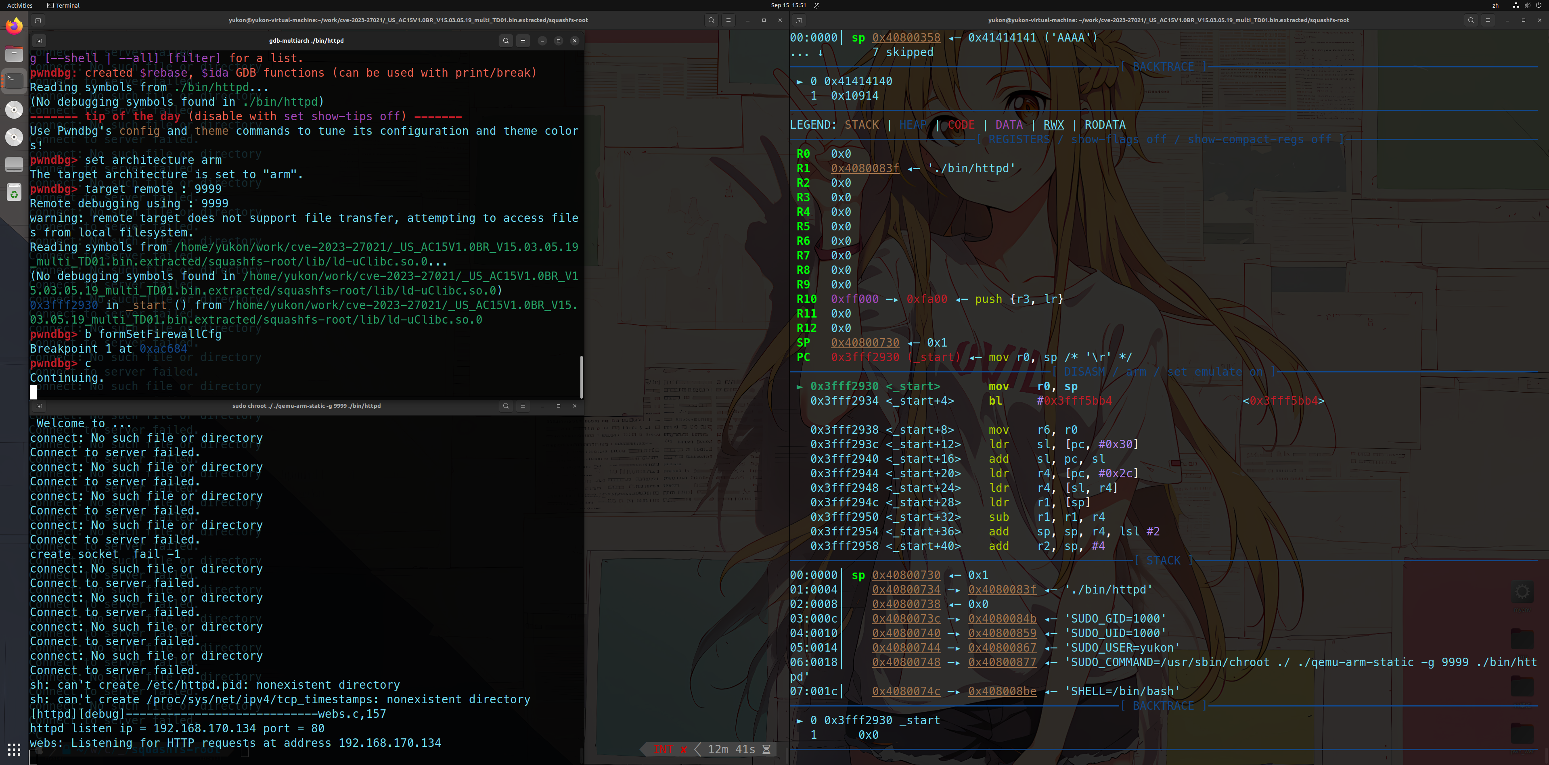Viewport: 1549px width, 765px height.
Task: Click the gdb window vertical scrollbar thumb
Action: [581, 377]
